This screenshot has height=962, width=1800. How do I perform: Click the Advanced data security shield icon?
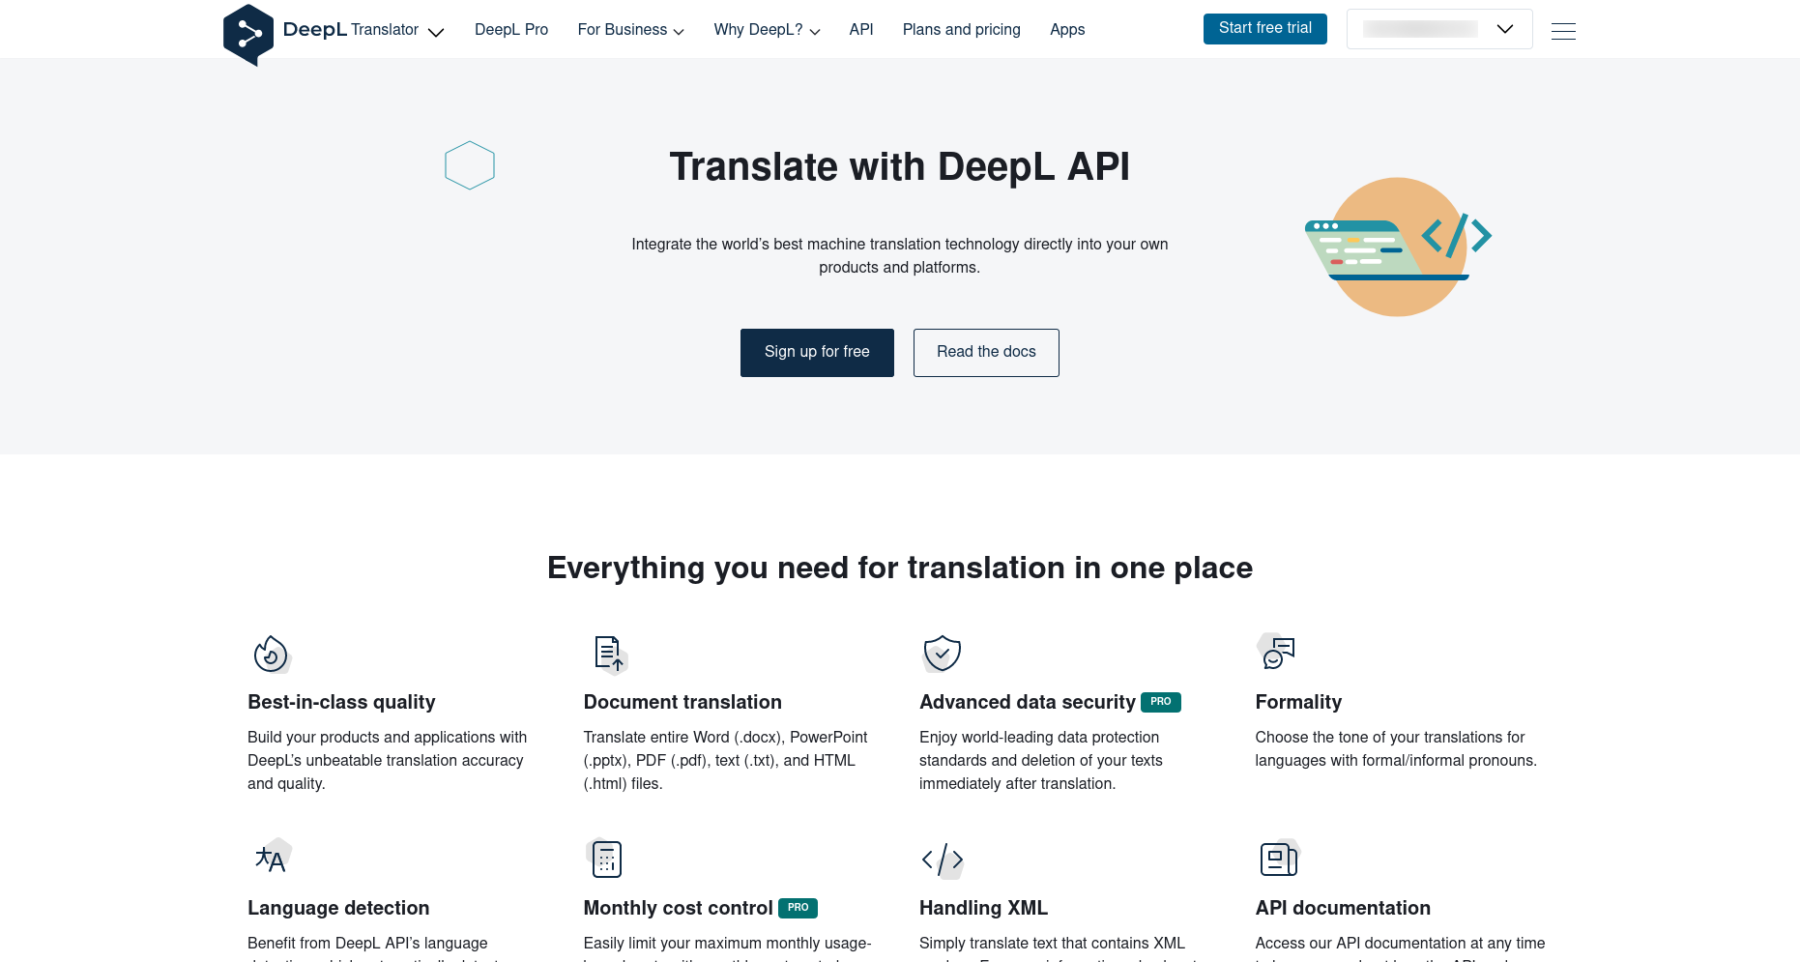942,654
